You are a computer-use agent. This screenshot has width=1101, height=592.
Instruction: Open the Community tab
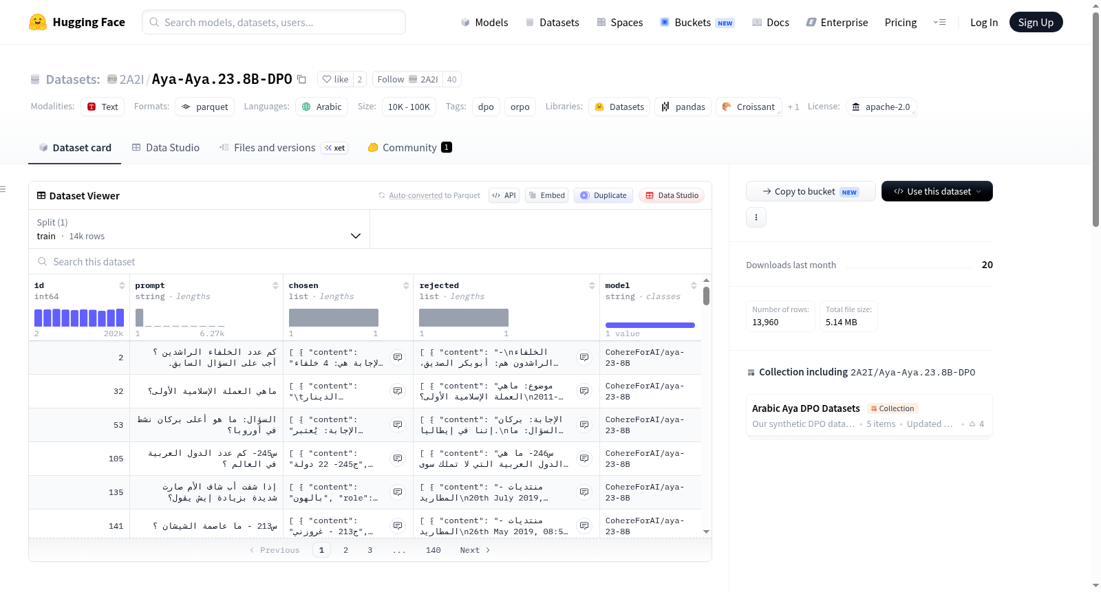coord(409,147)
